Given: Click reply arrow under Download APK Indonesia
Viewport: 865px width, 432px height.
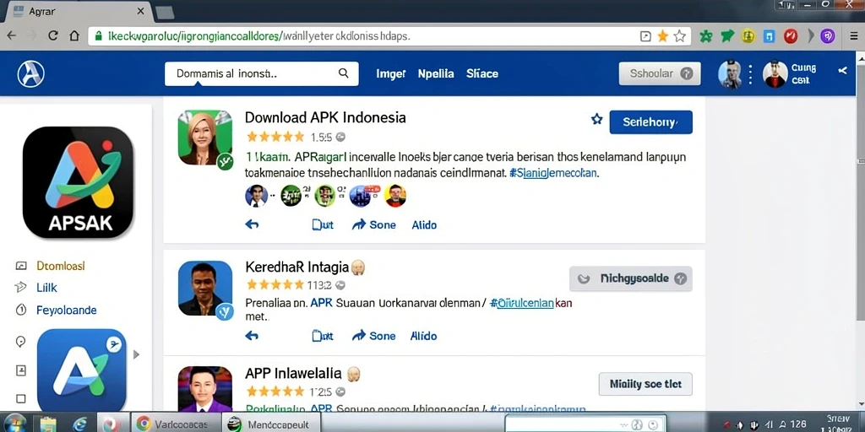Looking at the screenshot, I should coord(252,224).
